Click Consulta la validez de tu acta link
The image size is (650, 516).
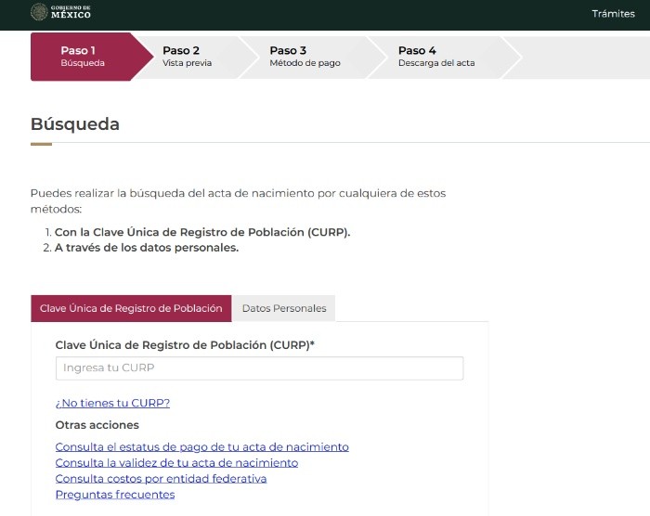tap(176, 463)
